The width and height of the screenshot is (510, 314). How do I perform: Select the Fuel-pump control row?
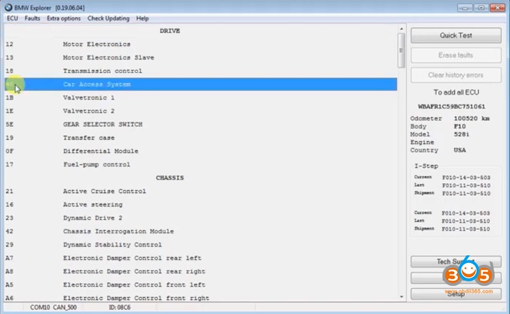[201, 165]
